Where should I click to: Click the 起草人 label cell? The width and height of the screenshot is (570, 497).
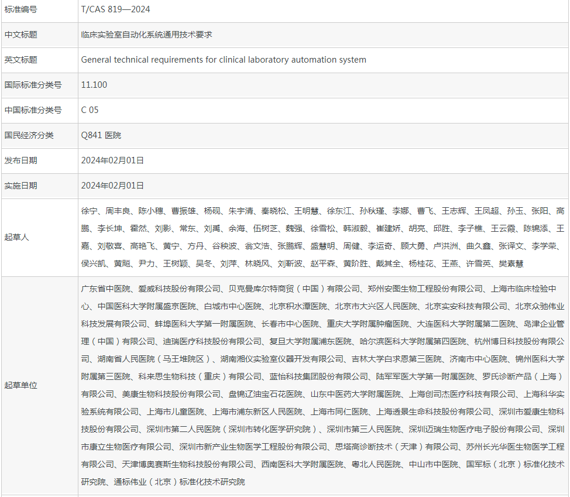click(40, 238)
